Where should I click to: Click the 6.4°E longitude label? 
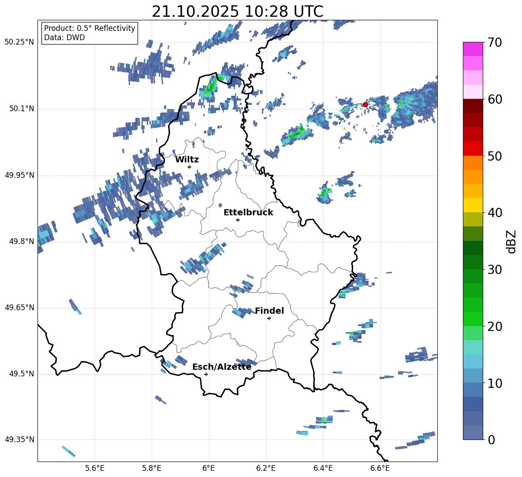coord(323,468)
